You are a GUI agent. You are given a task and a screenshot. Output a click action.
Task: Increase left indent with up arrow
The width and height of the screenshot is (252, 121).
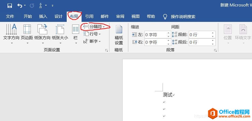tap(169, 33)
